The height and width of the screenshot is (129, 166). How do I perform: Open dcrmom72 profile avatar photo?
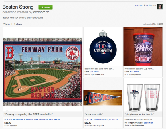pyautogui.click(x=160, y=7)
